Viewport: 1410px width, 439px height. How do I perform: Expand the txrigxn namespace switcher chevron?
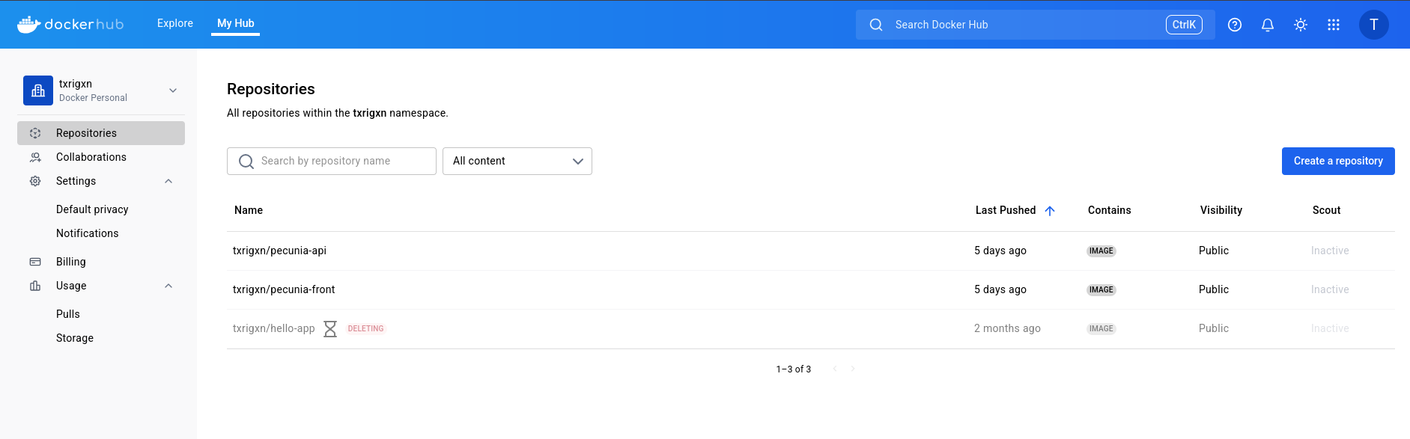coord(173,90)
